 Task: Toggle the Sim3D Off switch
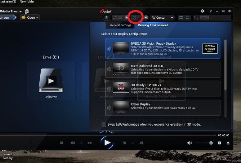coord(118,18)
